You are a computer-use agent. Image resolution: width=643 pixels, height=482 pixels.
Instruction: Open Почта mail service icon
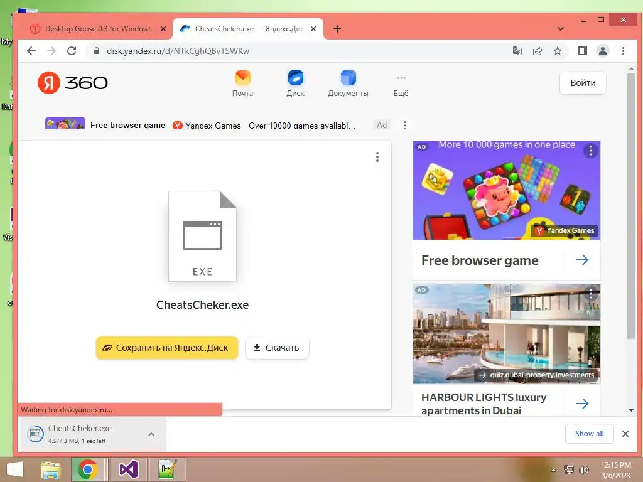tap(243, 83)
